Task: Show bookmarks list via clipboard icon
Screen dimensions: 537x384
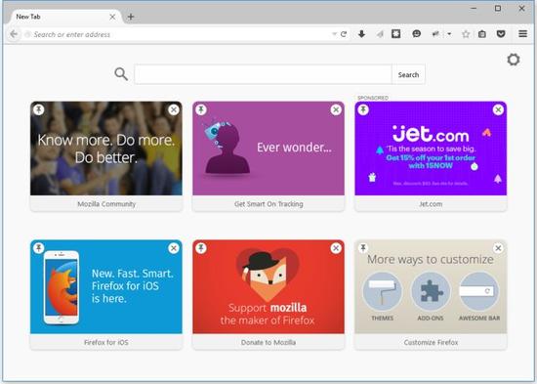Action: 482,34
